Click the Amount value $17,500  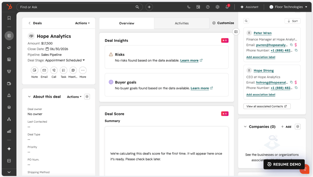coord(47,43)
